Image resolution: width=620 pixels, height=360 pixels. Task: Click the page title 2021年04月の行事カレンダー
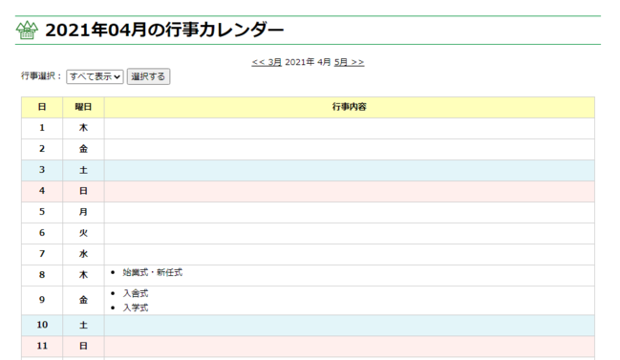tap(164, 30)
